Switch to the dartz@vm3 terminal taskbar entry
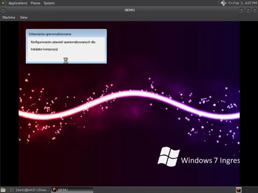258x193 pixels. (29, 190)
